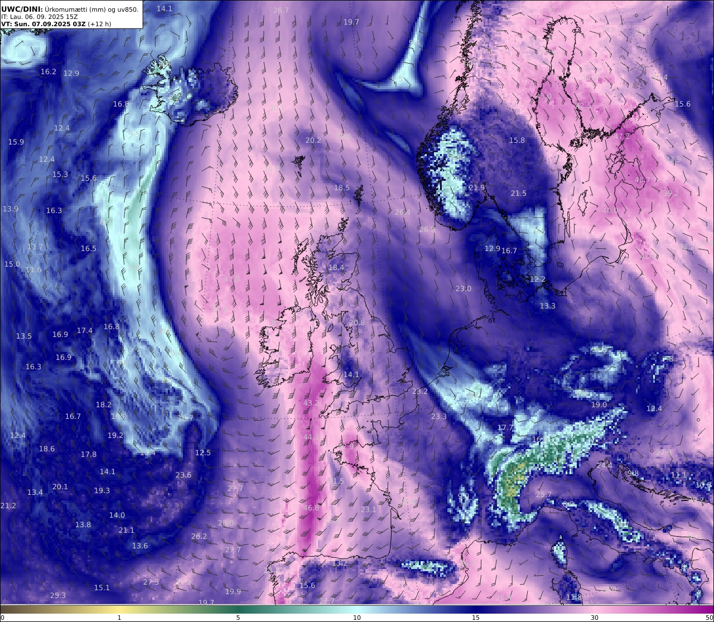Click the map value 19.2
The image size is (714, 622).
pos(115,436)
